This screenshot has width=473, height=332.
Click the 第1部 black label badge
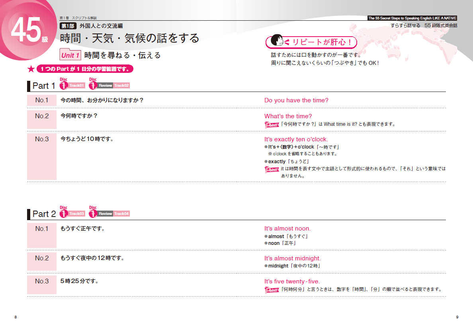[x=68, y=26]
